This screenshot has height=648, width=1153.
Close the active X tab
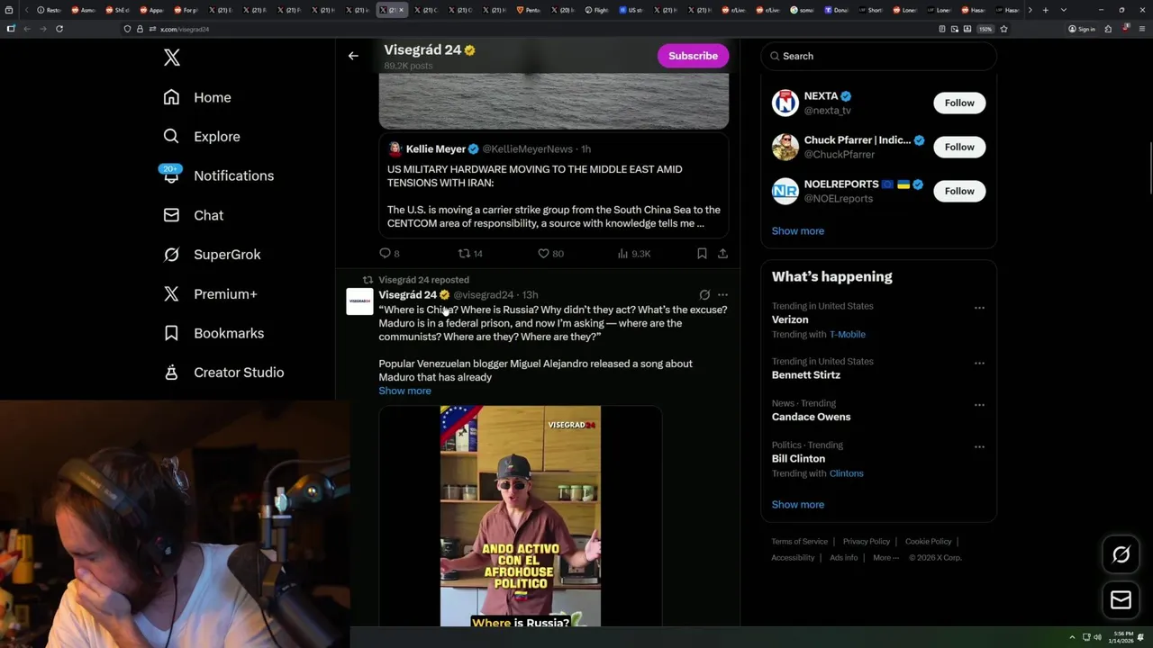pyautogui.click(x=402, y=10)
